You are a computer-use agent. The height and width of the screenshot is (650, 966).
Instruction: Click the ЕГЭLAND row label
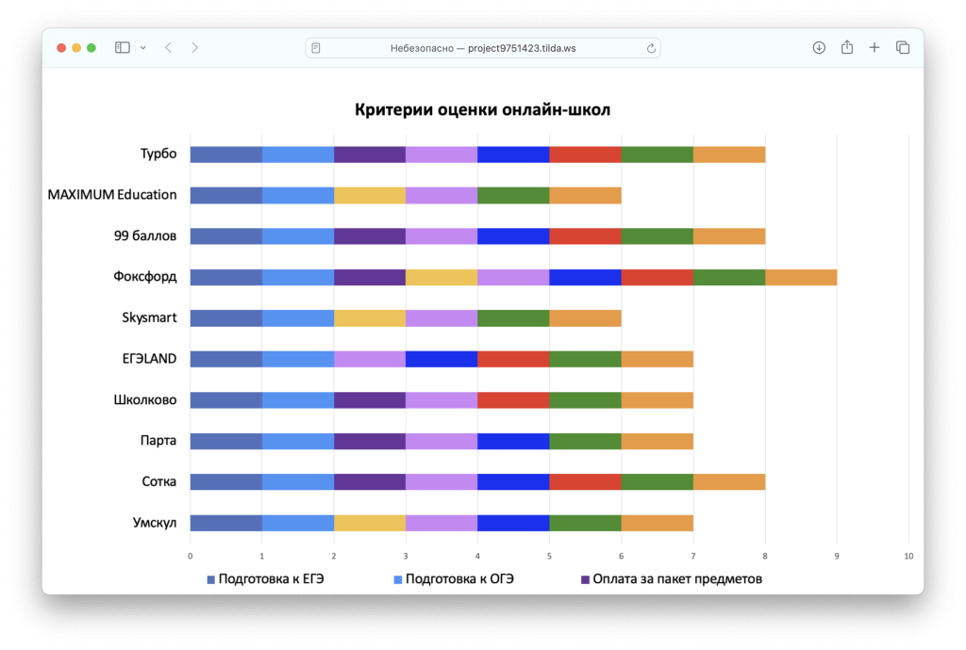pyautogui.click(x=149, y=359)
